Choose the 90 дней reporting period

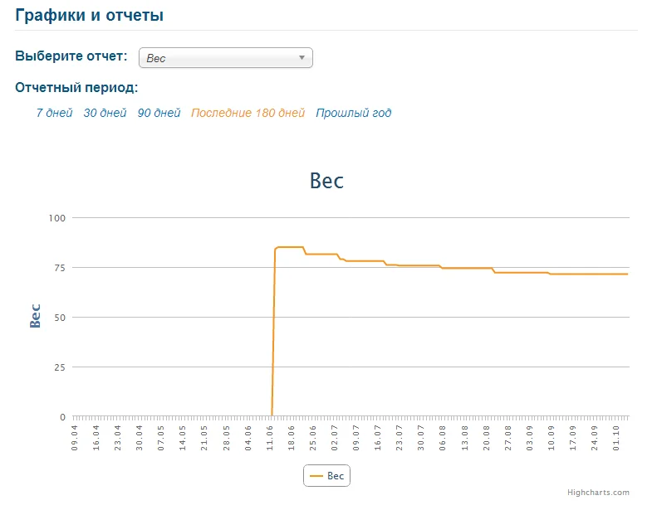point(159,113)
